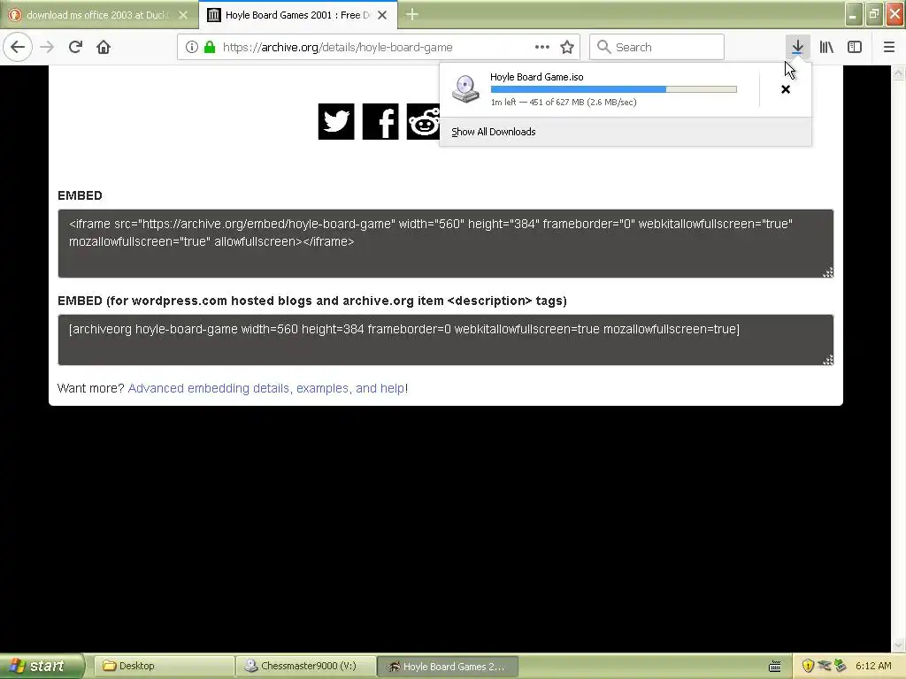Go back to the previous page
906x679 pixels.
18,47
